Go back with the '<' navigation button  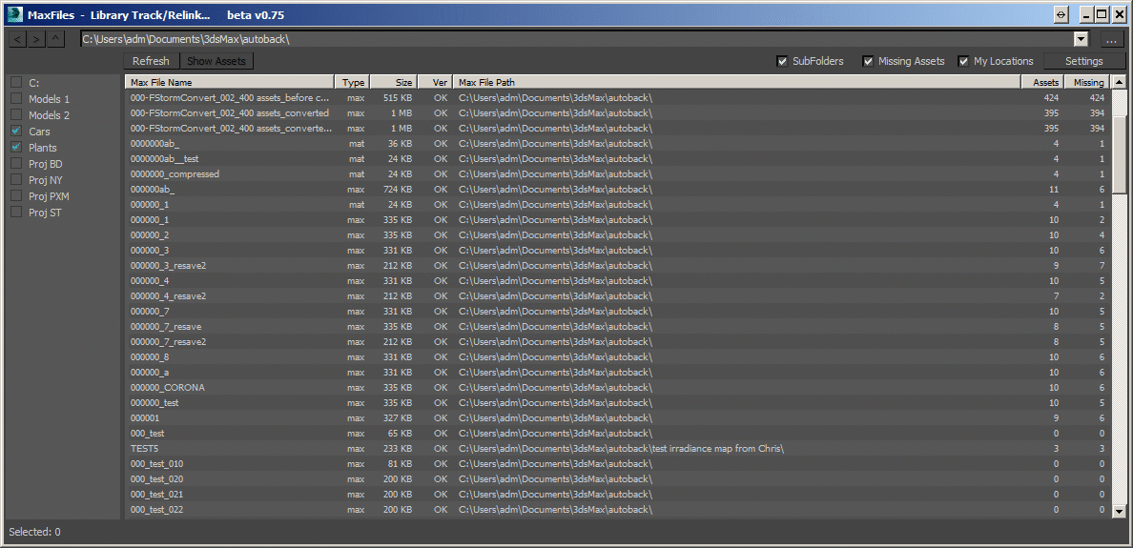16,40
